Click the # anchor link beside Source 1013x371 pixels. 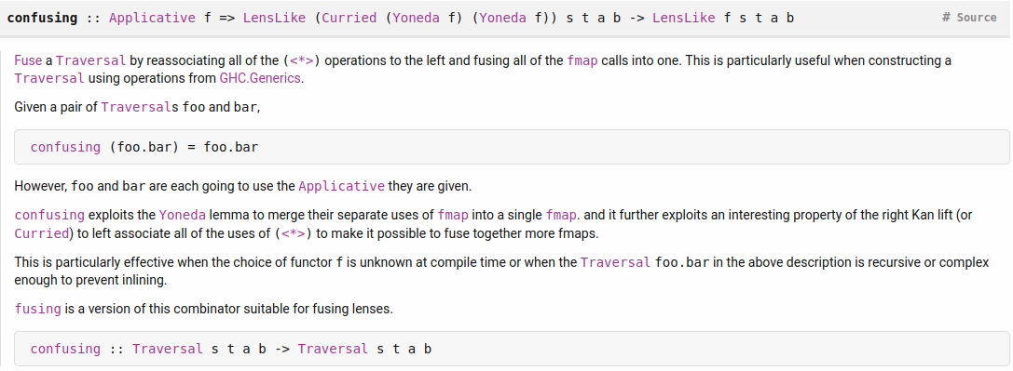point(946,18)
